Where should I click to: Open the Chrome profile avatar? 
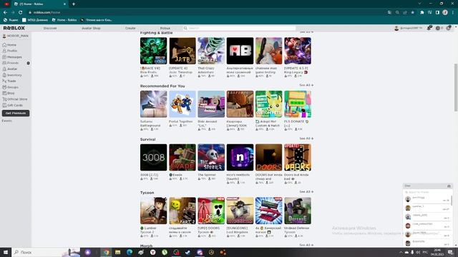click(445, 13)
